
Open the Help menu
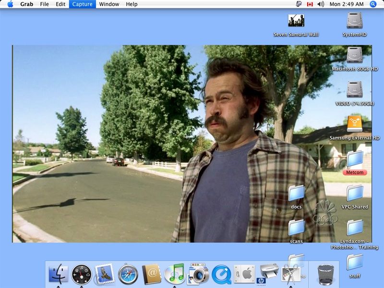click(x=132, y=4)
